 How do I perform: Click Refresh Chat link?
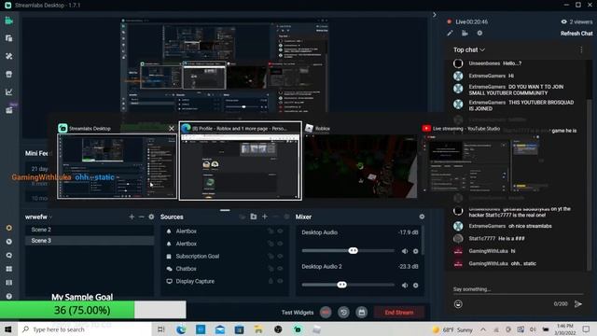click(x=576, y=34)
